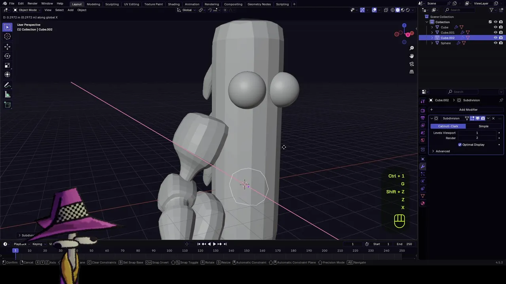506x284 pixels.
Task: Choose the Annotate tool
Action: click(7, 85)
